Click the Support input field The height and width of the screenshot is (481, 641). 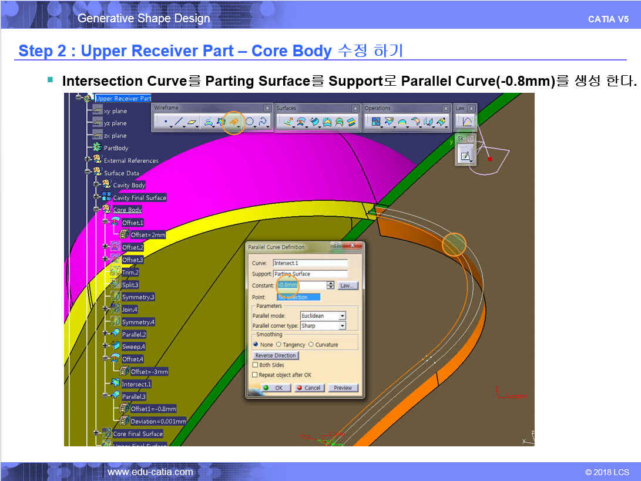pyautogui.click(x=310, y=274)
